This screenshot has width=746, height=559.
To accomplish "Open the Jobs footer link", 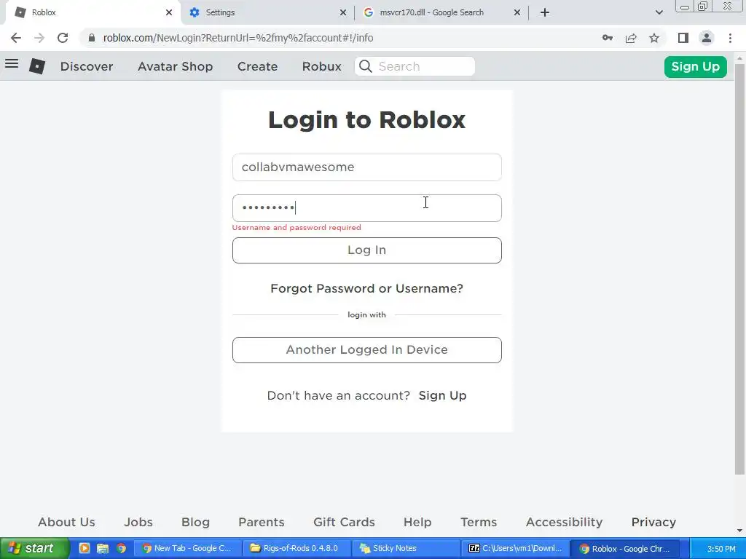I will 138,522.
